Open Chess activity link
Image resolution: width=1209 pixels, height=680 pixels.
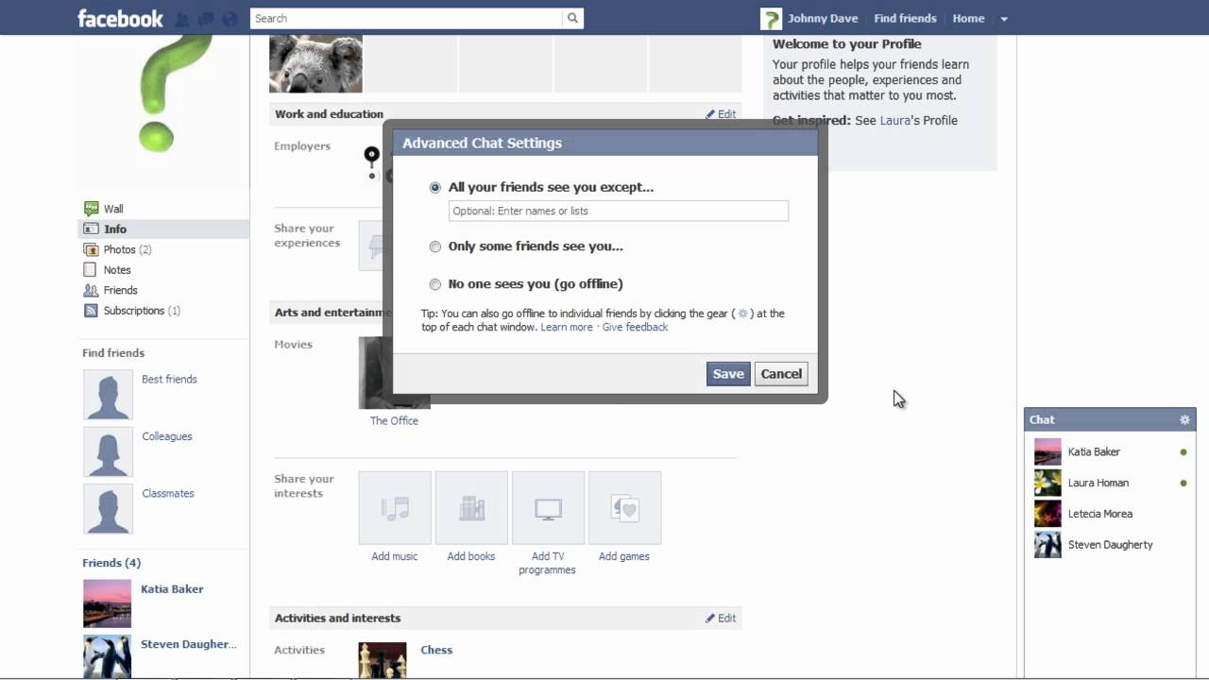pyautogui.click(x=436, y=650)
